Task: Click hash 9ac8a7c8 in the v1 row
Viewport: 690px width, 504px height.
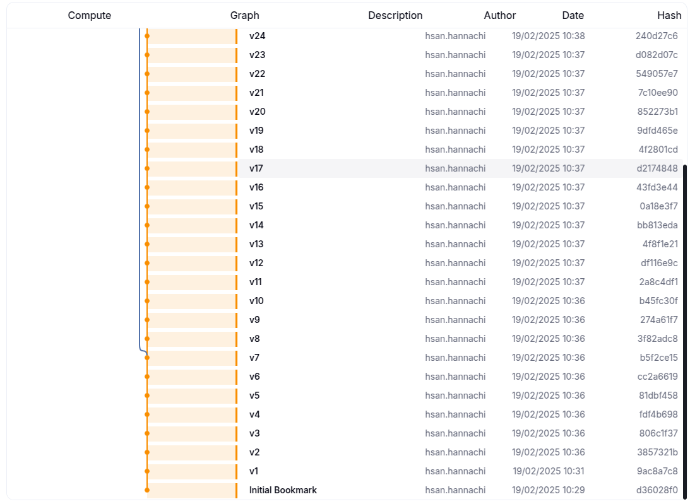Action: [658, 471]
